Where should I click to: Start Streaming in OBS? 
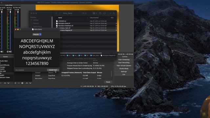coord(124,60)
